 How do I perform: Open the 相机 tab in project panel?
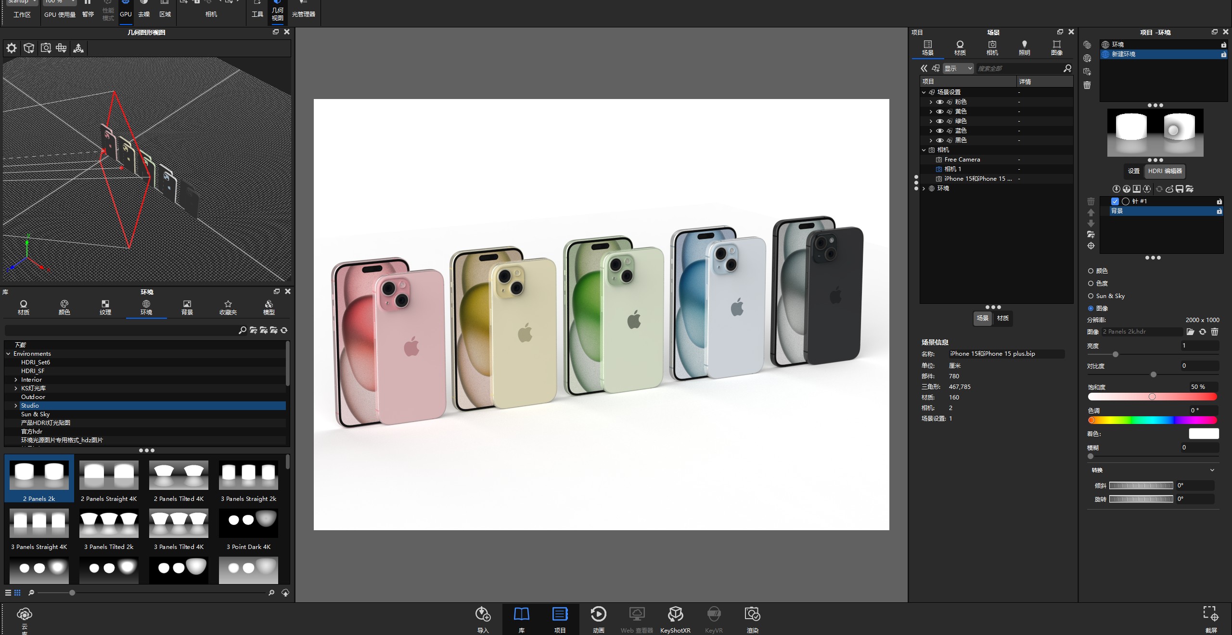point(992,48)
